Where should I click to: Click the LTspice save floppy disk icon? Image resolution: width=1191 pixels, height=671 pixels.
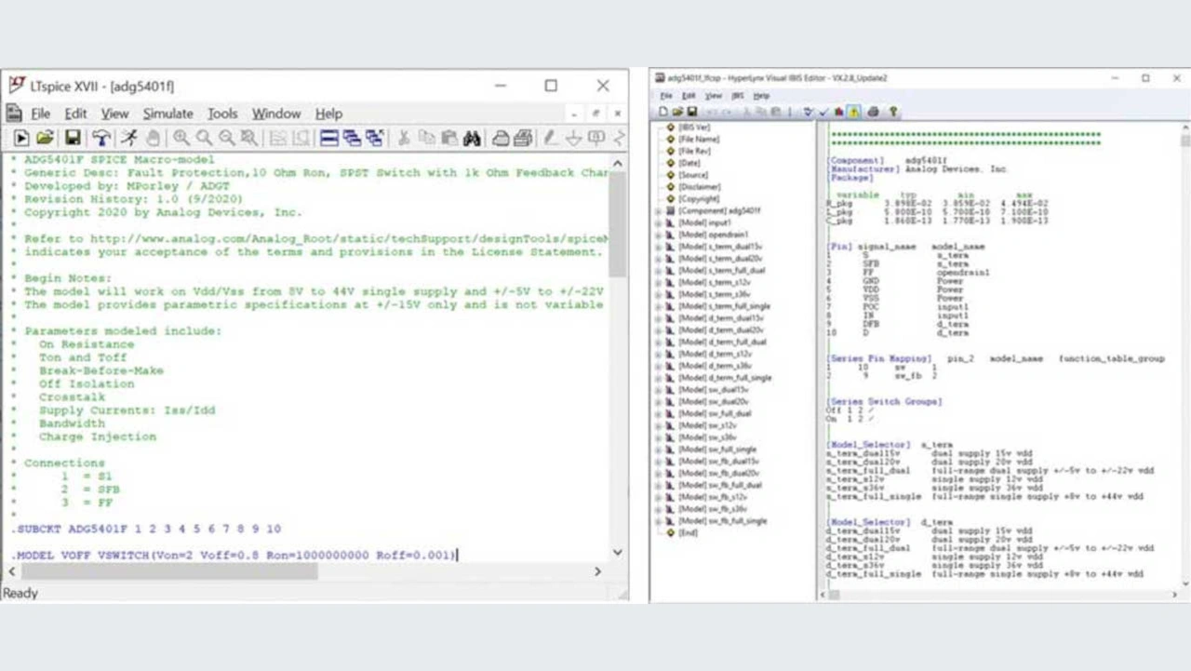pos(73,138)
